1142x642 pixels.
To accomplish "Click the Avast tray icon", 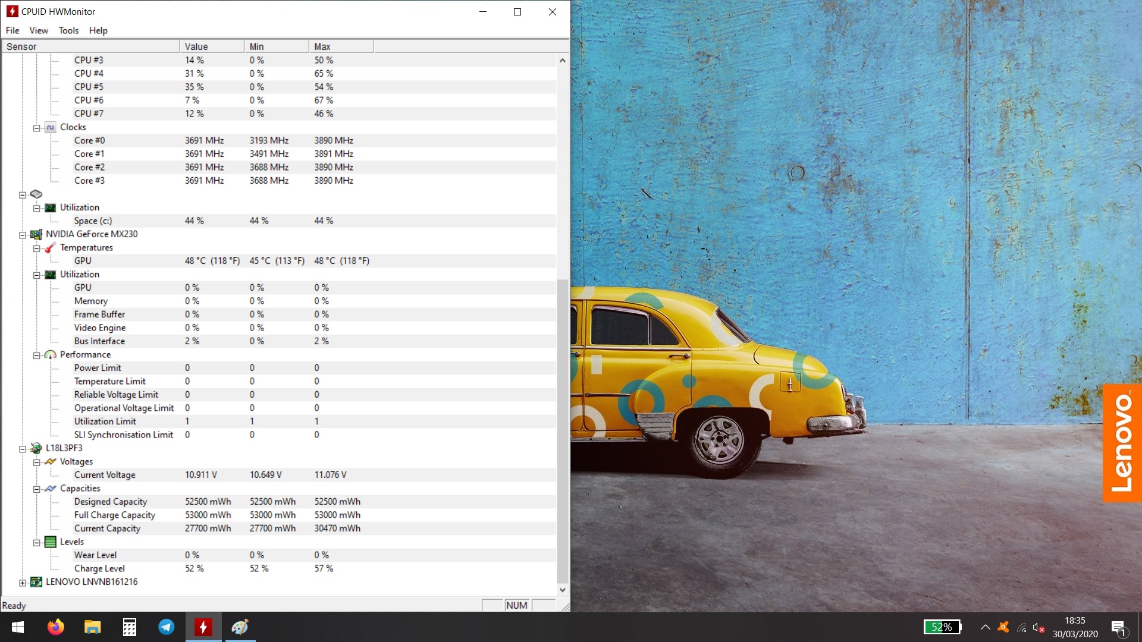I will (x=1003, y=627).
